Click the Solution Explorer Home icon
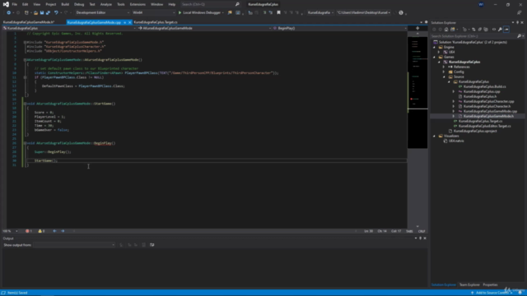The height and width of the screenshot is (296, 527). pyautogui.click(x=446, y=30)
